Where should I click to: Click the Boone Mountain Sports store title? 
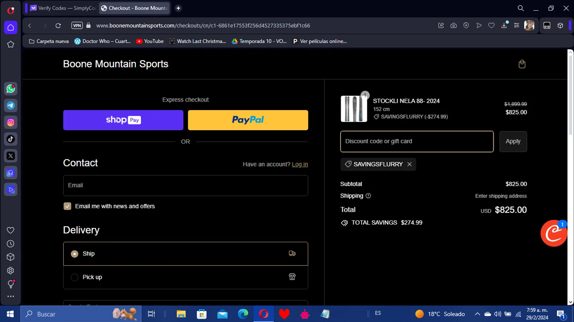[x=116, y=64]
